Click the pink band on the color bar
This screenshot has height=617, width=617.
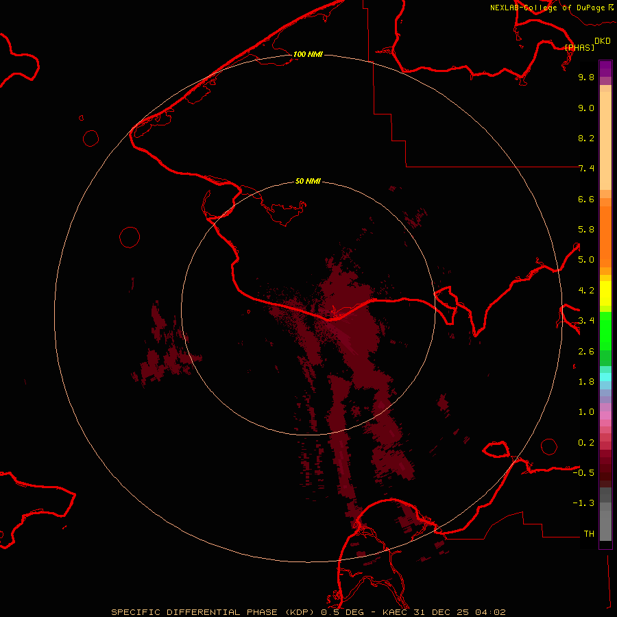pos(605,415)
